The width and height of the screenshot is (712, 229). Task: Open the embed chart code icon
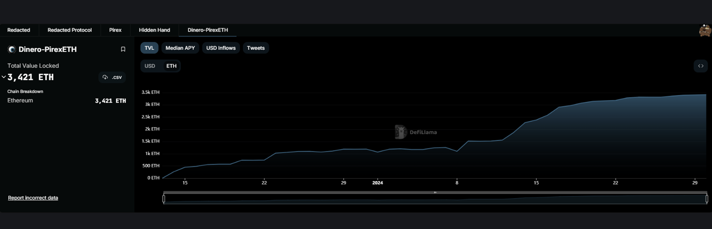click(701, 66)
